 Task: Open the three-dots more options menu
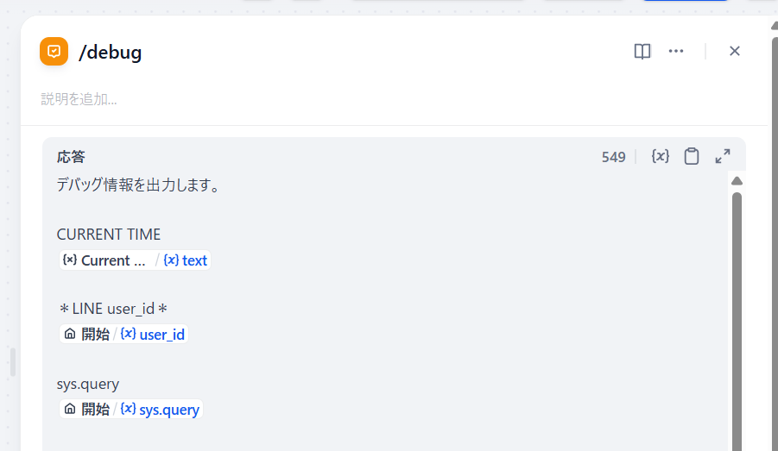coord(676,52)
